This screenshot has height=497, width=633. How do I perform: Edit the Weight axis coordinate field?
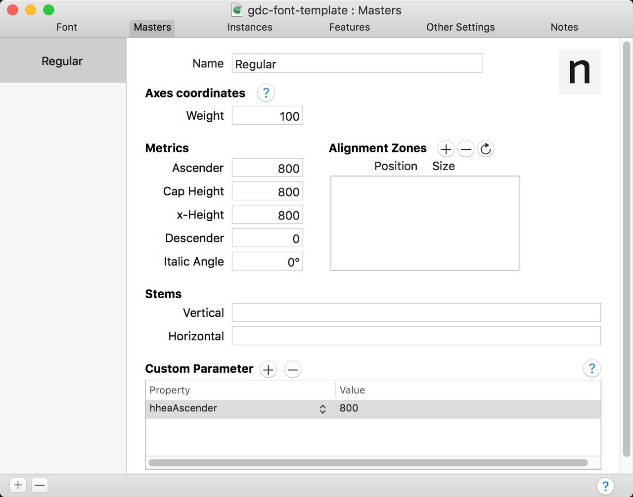point(267,116)
